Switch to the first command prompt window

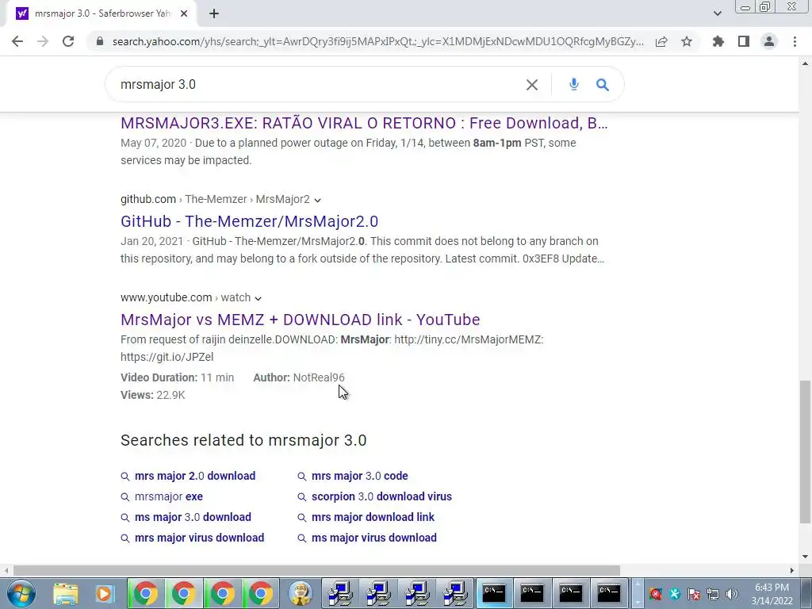494,593
